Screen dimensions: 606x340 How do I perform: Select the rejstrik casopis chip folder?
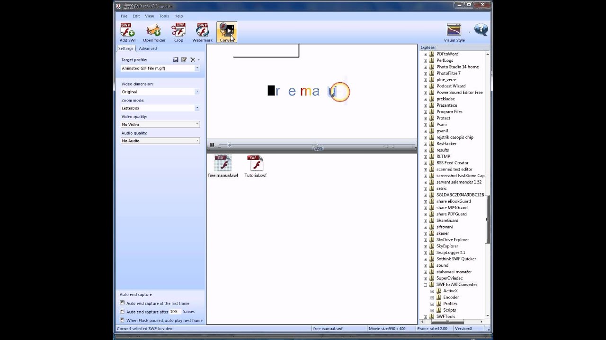coord(454,137)
